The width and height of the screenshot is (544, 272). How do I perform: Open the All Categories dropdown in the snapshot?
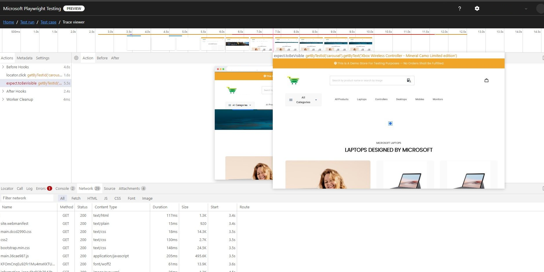tap(316, 100)
